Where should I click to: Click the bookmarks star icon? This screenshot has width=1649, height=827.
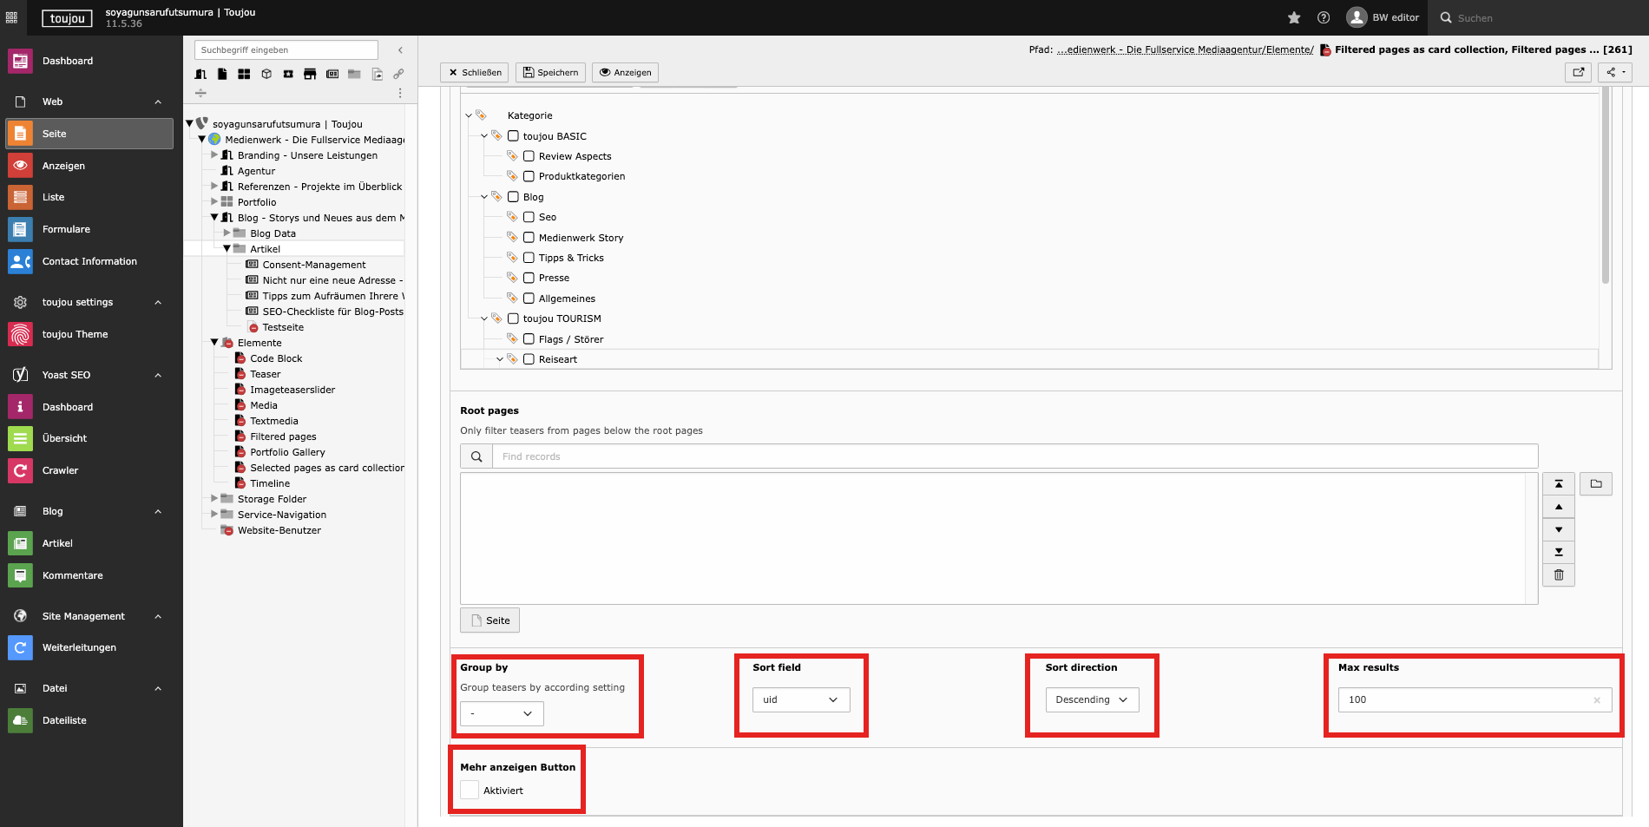[x=1294, y=17]
